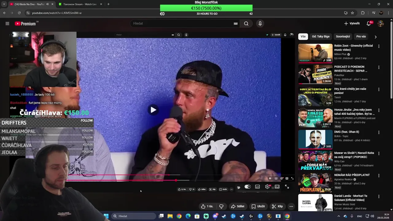Open options for the Robin Zoot - Givenchy video

(379, 46)
